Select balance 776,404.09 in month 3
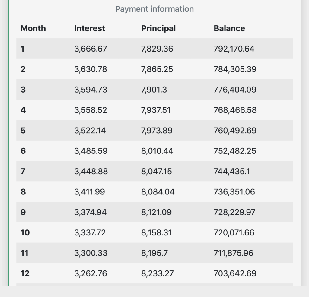 [235, 90]
